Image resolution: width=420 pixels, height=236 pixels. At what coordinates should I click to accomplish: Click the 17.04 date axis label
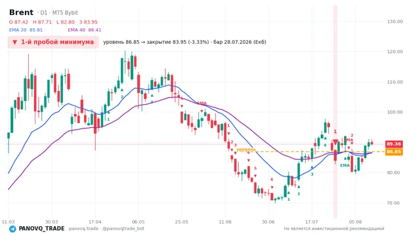click(x=94, y=222)
